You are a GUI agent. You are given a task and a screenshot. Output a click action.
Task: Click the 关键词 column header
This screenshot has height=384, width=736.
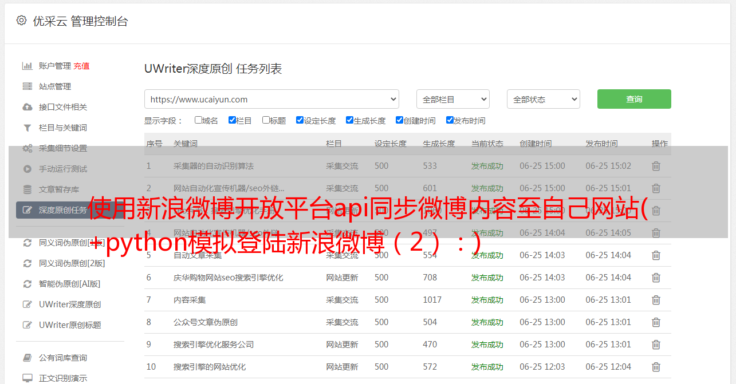(x=186, y=144)
